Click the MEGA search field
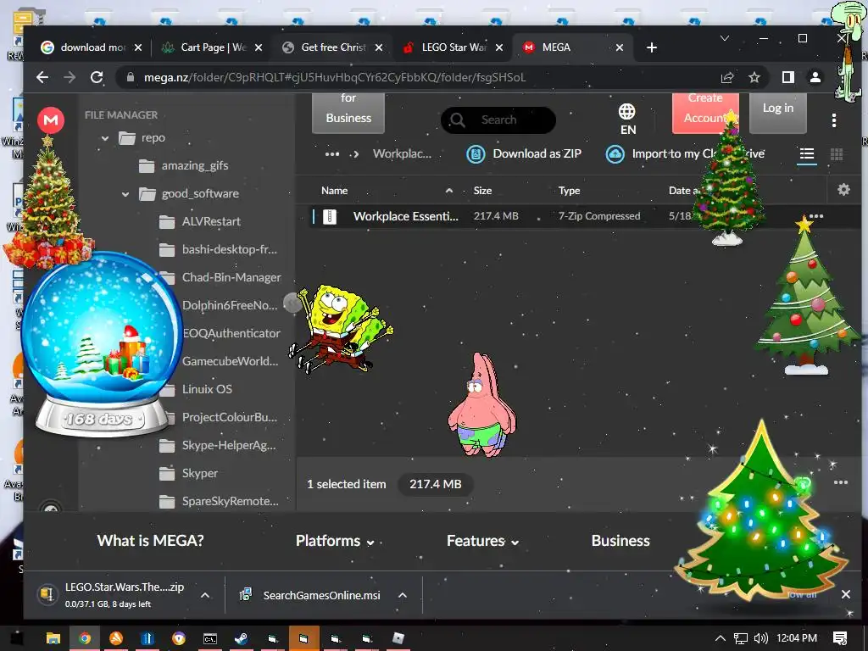The height and width of the screenshot is (651, 868). click(x=498, y=120)
